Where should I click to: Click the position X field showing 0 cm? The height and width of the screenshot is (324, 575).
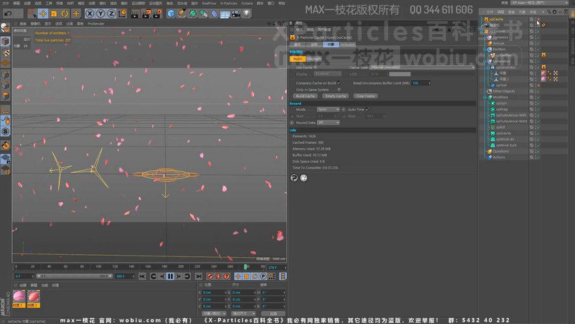(x=213, y=293)
